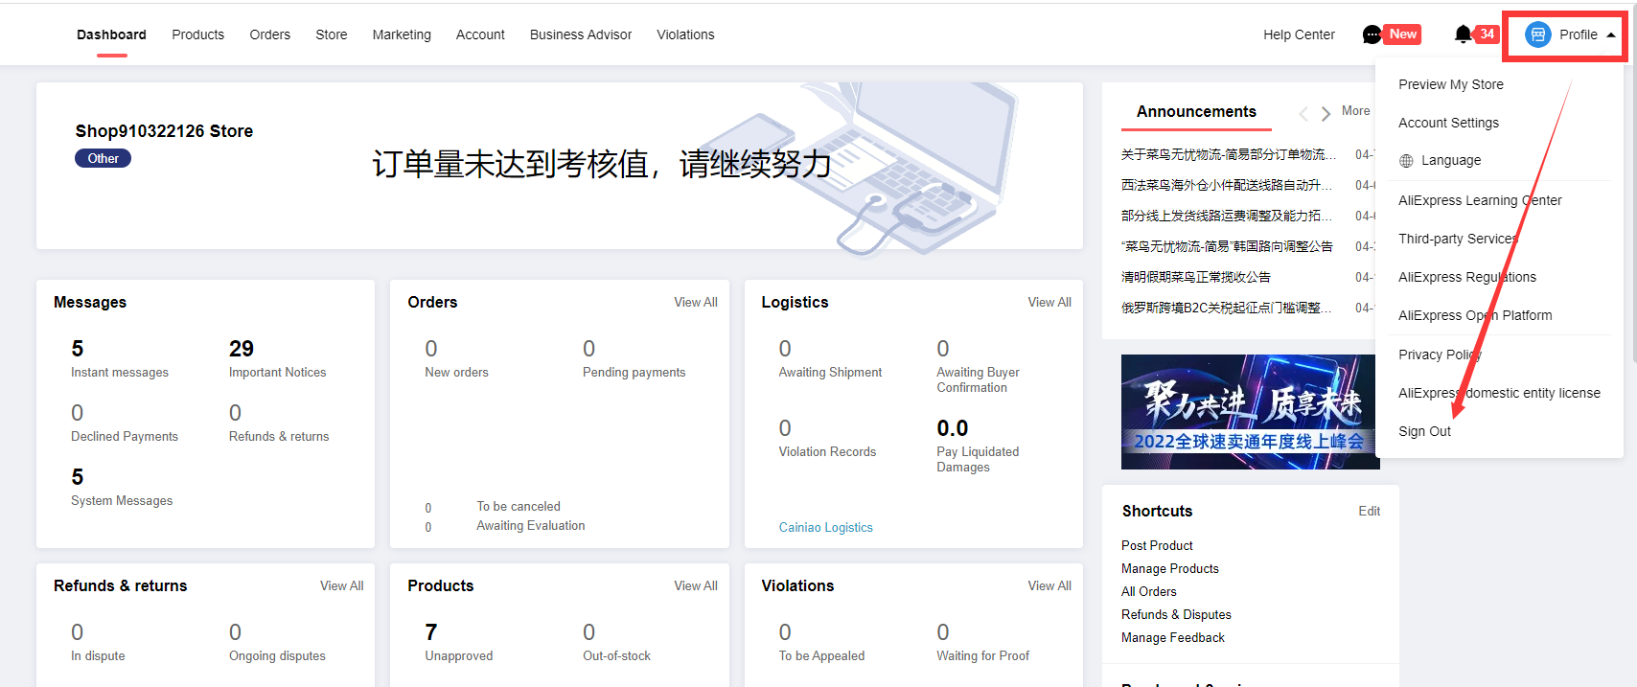Click Violation Records in Logistics
This screenshot has height=687, width=1637.
[x=827, y=451]
